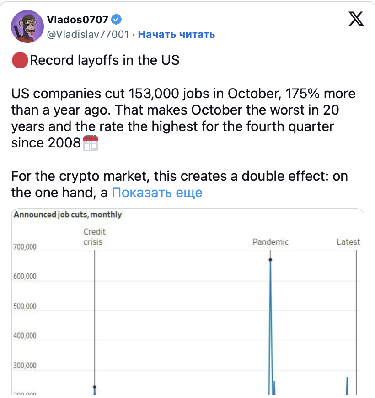Click the "US companies cut 153,000 jobs" paragraph
Image resolution: width=375 pixels, height=398 pixels.
pyautogui.click(x=183, y=119)
